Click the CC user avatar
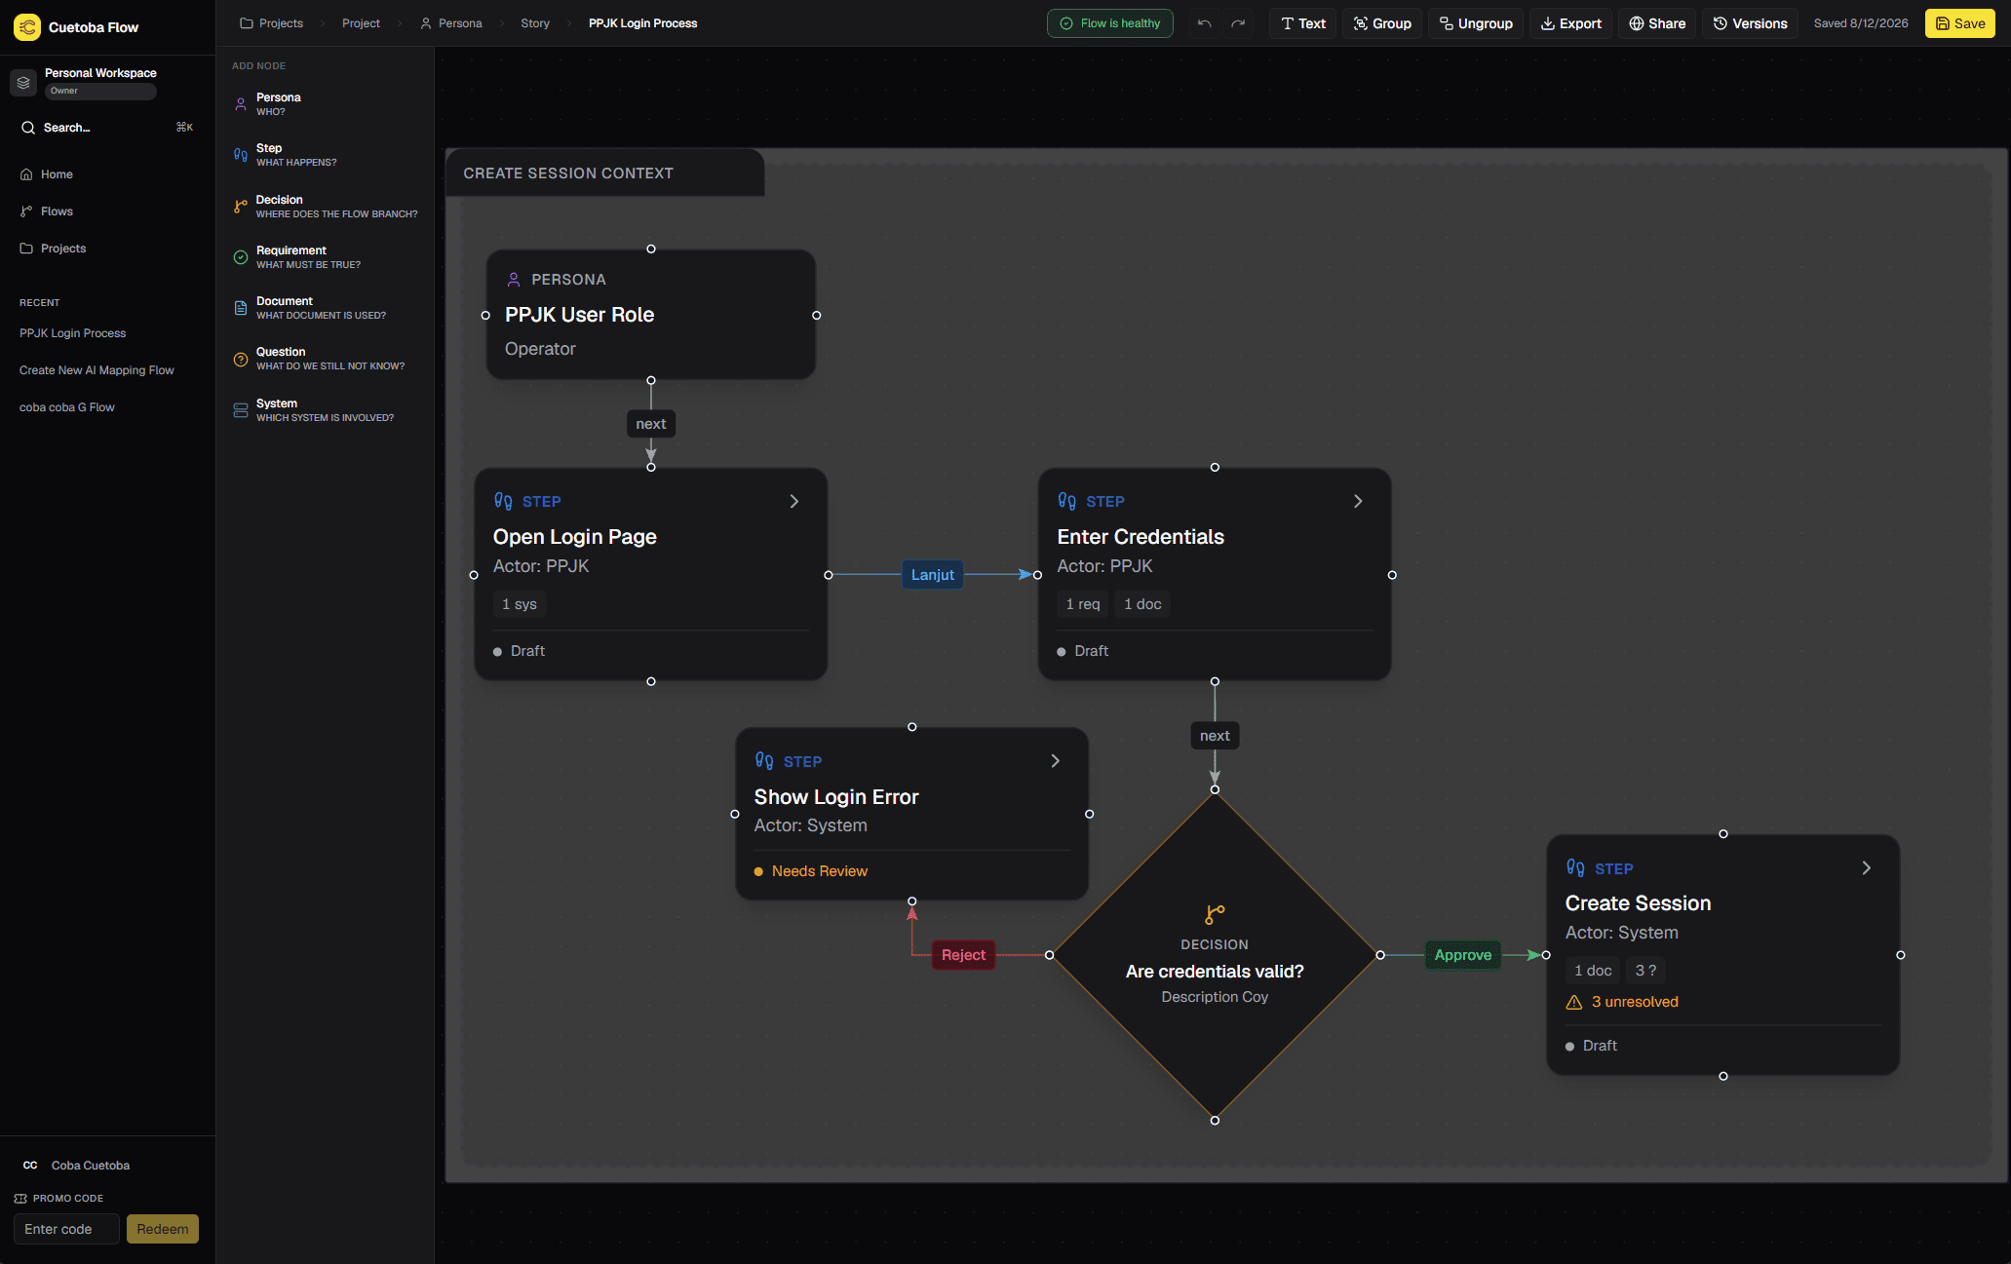This screenshot has width=2011, height=1264. point(30,1166)
